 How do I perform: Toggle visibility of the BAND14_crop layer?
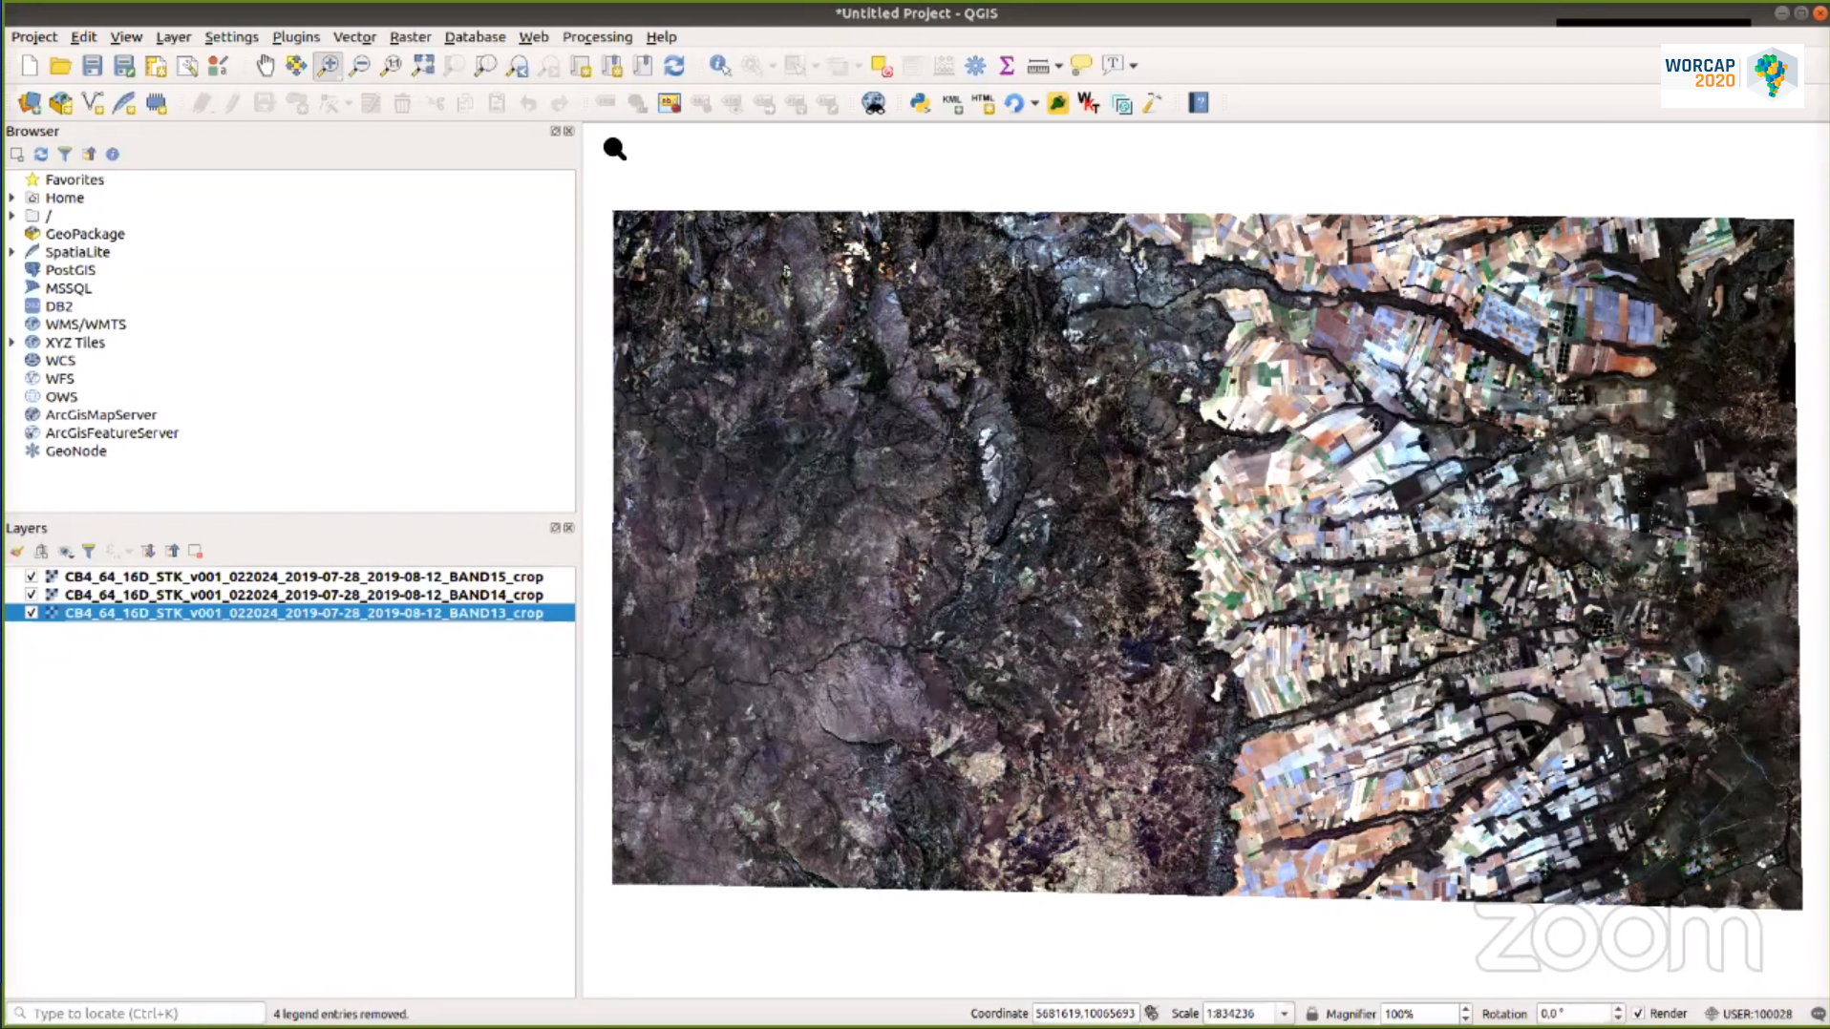tap(32, 595)
